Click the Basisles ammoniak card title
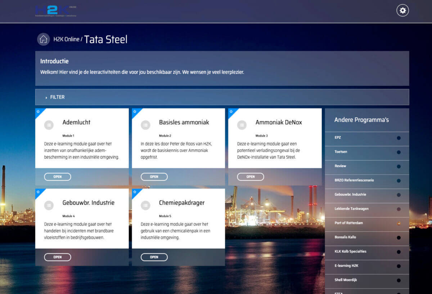 pyautogui.click(x=184, y=122)
